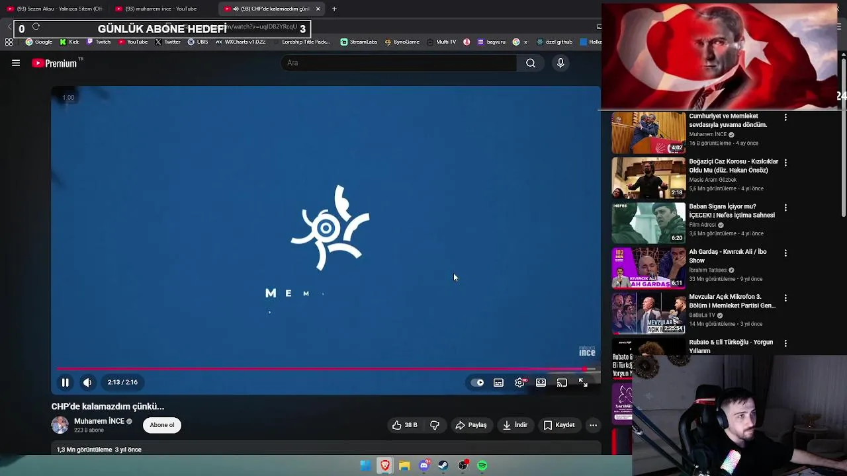Open the Windows Start button
Viewport: 847px width, 476px height.
pyautogui.click(x=365, y=465)
